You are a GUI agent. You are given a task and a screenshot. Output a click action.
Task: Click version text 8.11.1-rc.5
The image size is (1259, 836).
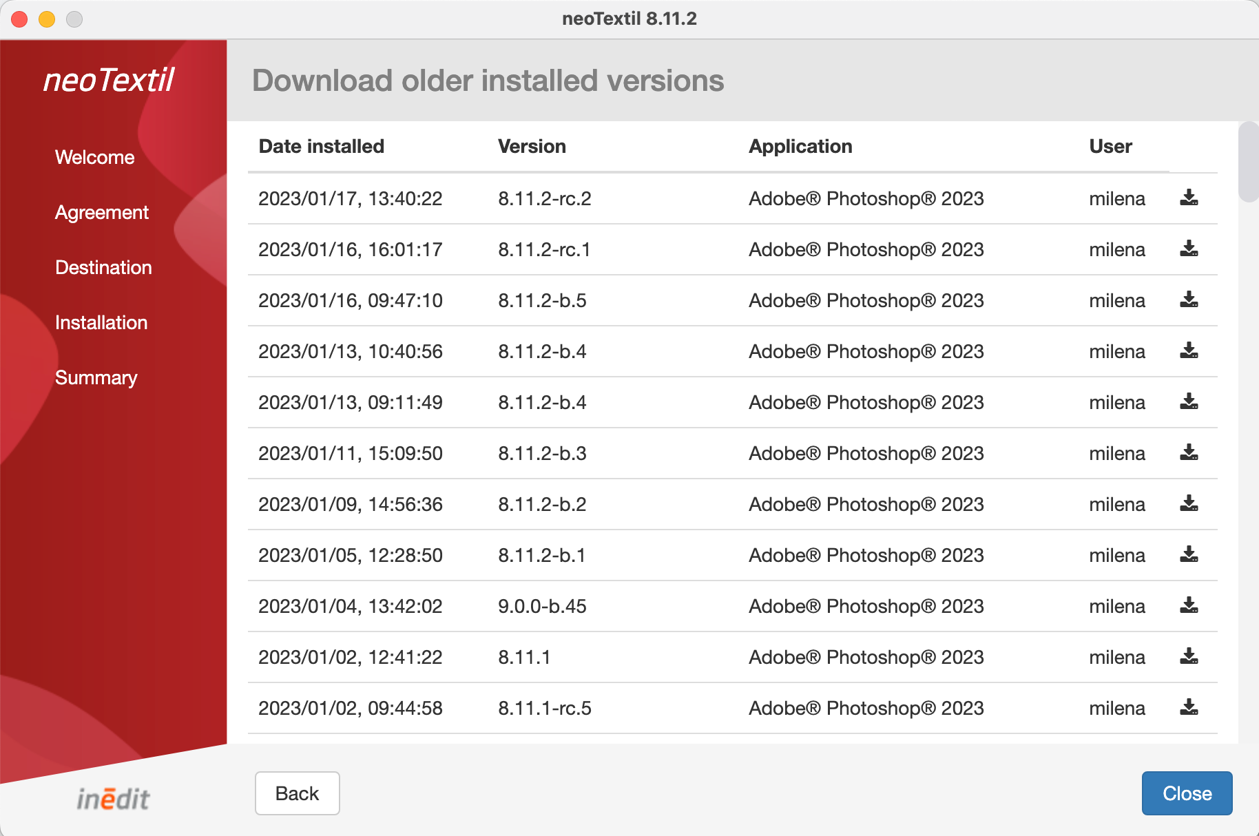pyautogui.click(x=545, y=708)
